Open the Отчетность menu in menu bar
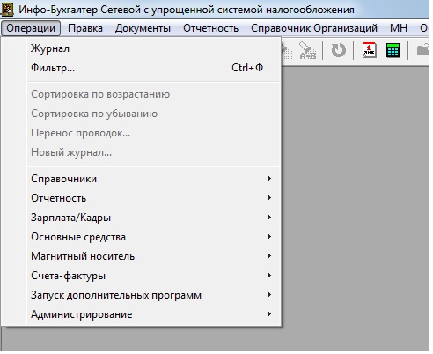Screen dimensions: 433x354 click(210, 28)
